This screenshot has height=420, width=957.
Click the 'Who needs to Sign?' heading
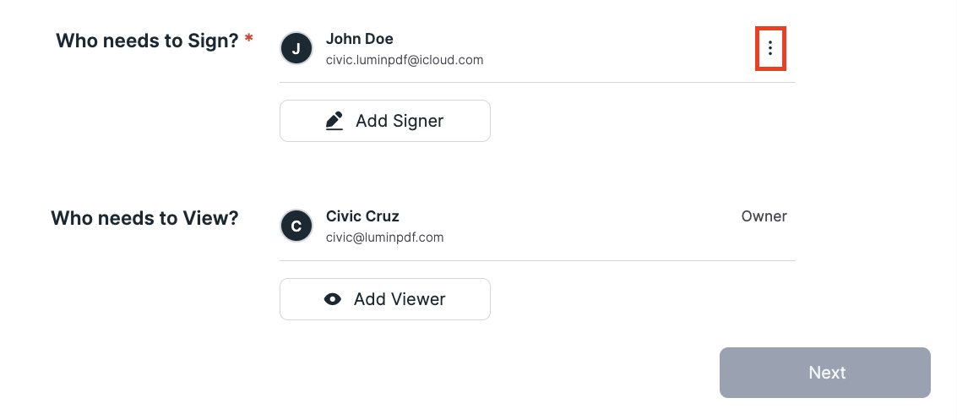[x=147, y=41]
